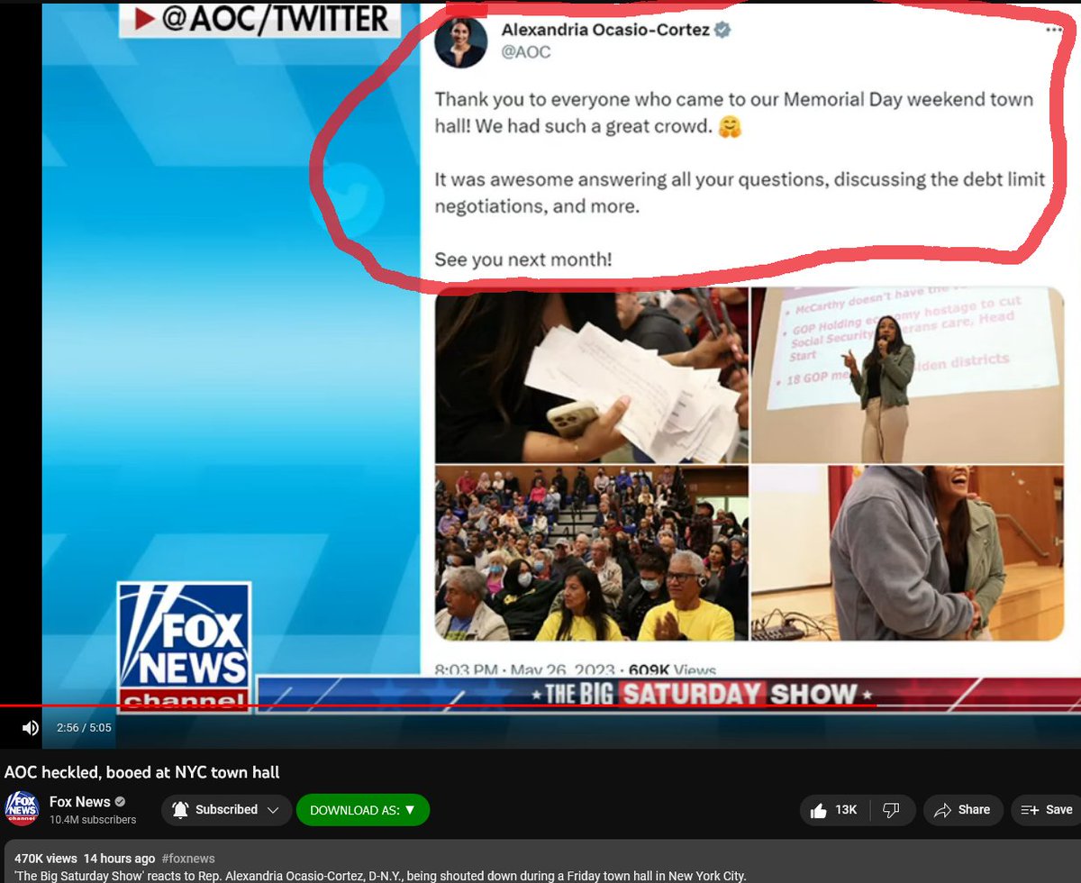Image resolution: width=1081 pixels, height=883 pixels.
Task: Open the DOWNLOAD AS menu
Action: click(362, 810)
